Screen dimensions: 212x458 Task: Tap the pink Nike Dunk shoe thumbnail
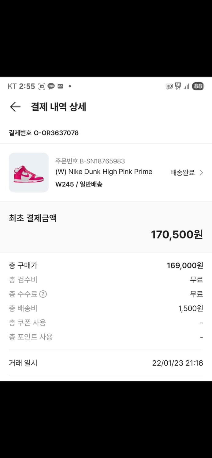(x=28, y=173)
